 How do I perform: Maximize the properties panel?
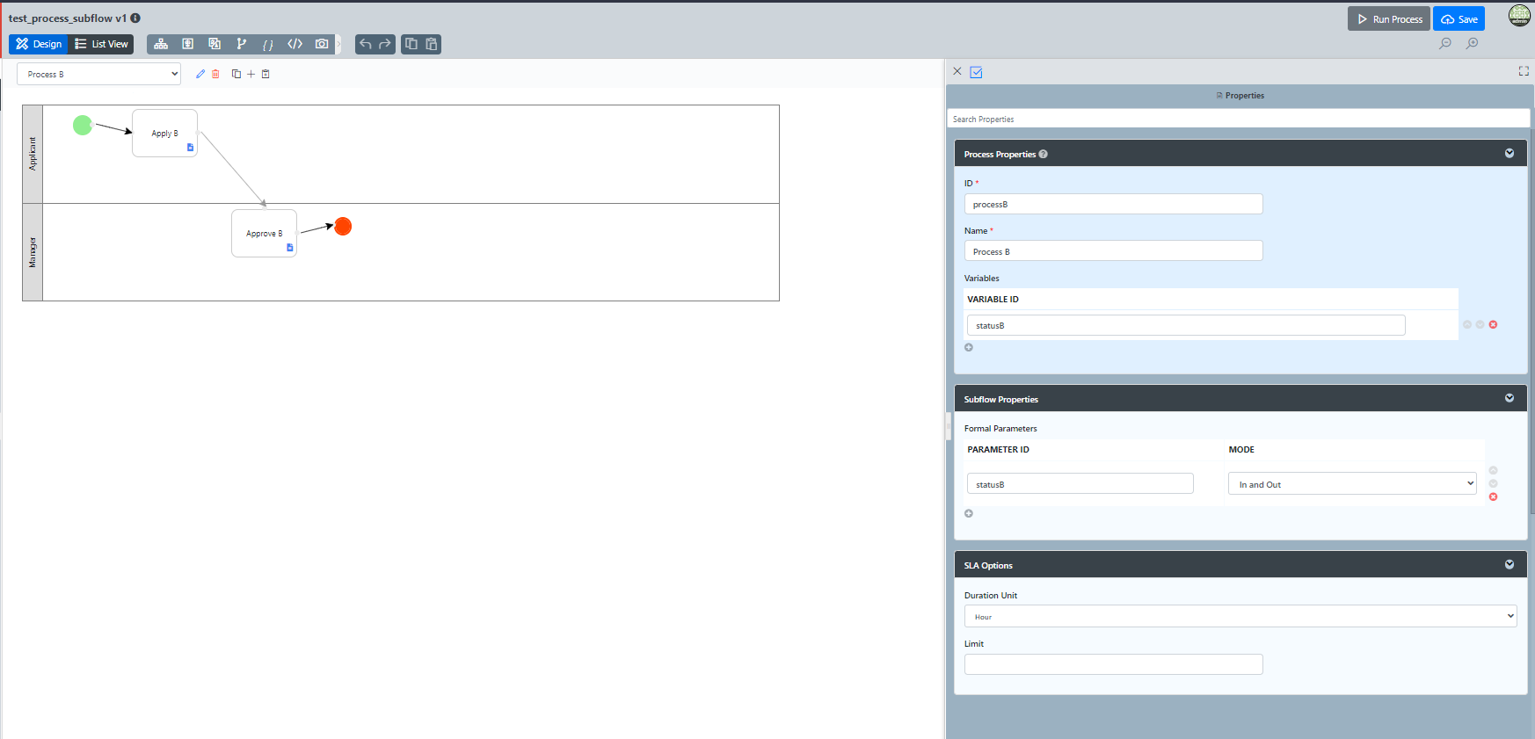pyautogui.click(x=1524, y=71)
